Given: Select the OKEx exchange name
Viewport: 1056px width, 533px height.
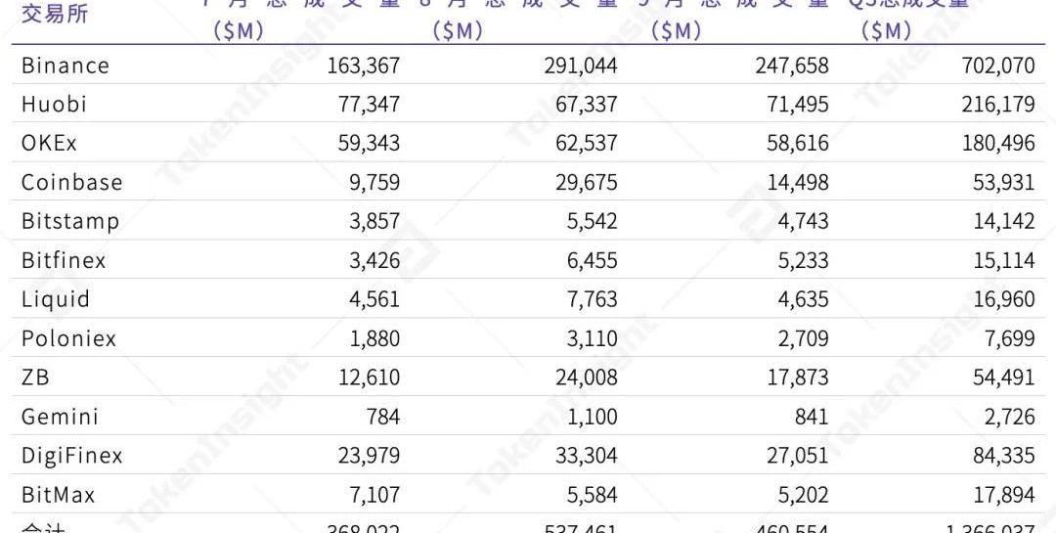Looking at the screenshot, I should [49, 143].
